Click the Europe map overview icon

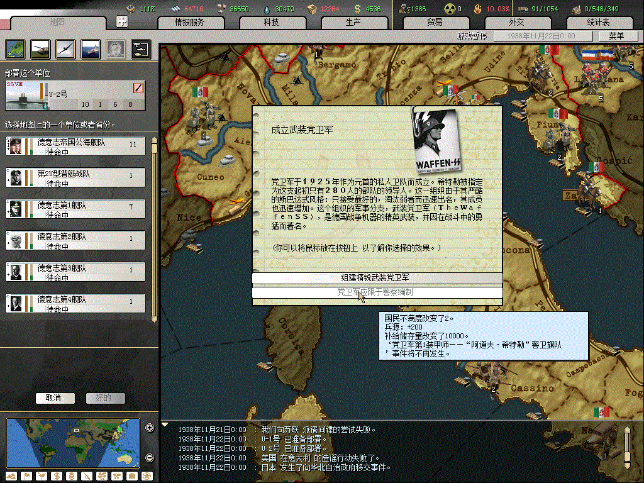[15, 48]
